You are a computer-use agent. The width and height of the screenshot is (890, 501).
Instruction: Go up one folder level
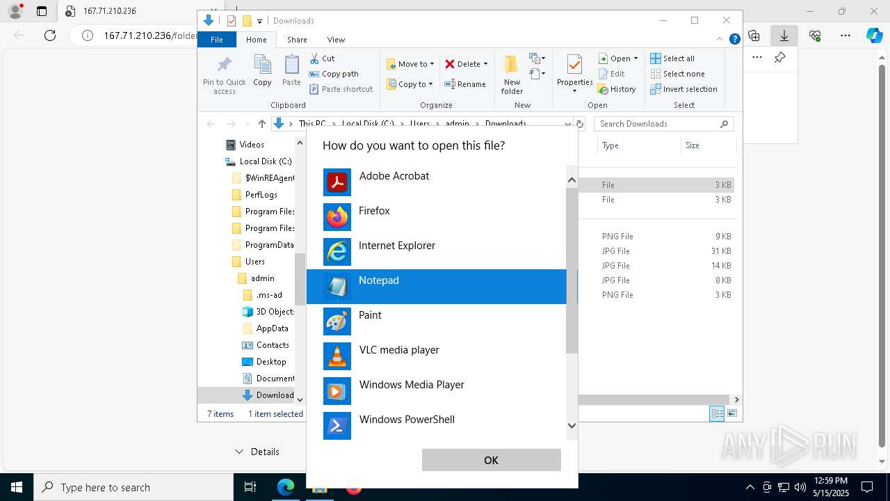pos(261,124)
